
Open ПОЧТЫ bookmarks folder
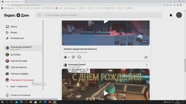[19, 8]
